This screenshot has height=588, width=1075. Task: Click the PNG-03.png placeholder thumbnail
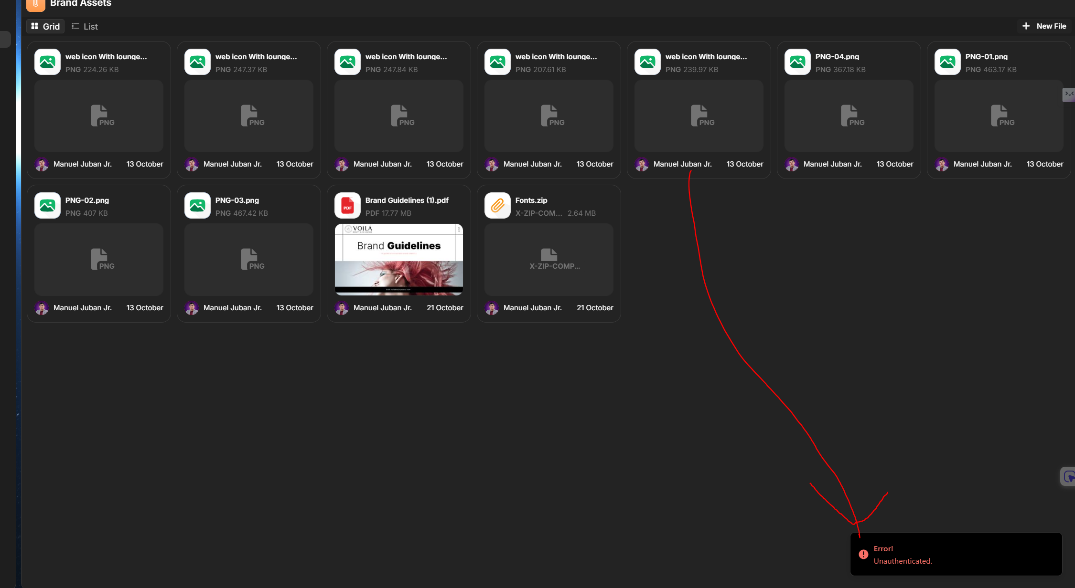coord(248,259)
